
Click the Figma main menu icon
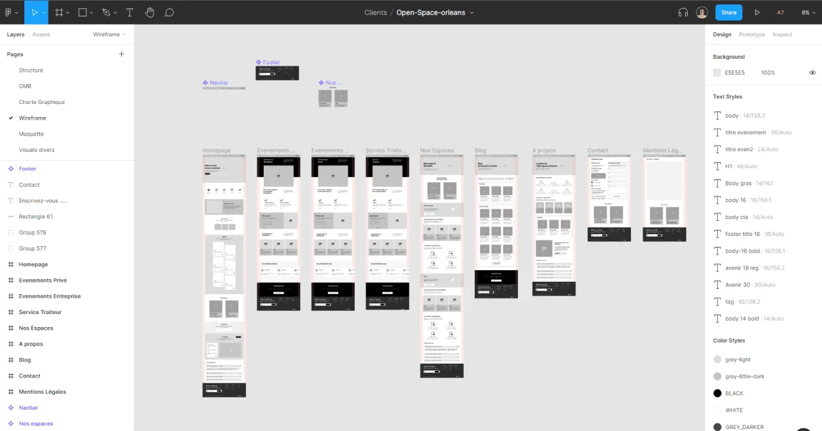(10, 12)
